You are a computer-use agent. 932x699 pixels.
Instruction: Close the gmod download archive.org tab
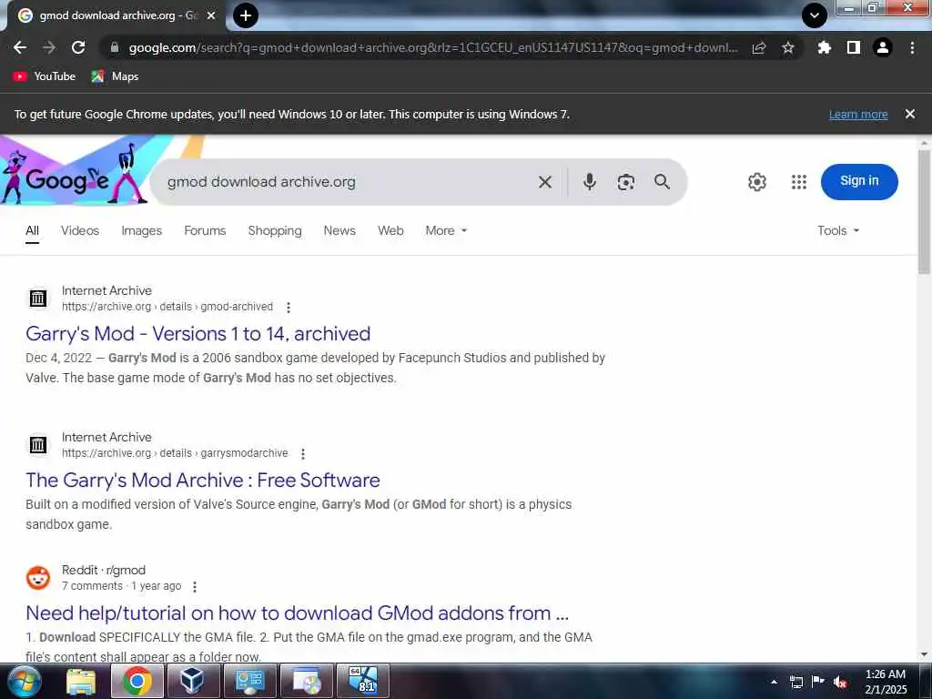211,16
